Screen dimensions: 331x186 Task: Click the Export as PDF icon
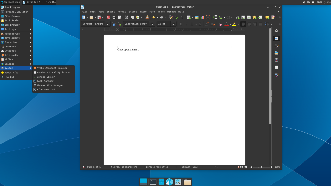108,17
